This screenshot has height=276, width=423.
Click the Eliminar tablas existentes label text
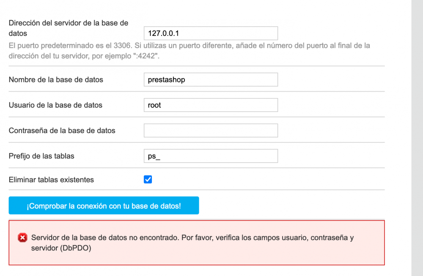(52, 179)
